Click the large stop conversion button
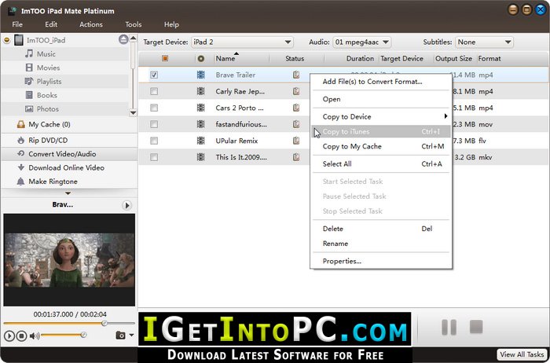The width and height of the screenshot is (550, 363). point(476,327)
